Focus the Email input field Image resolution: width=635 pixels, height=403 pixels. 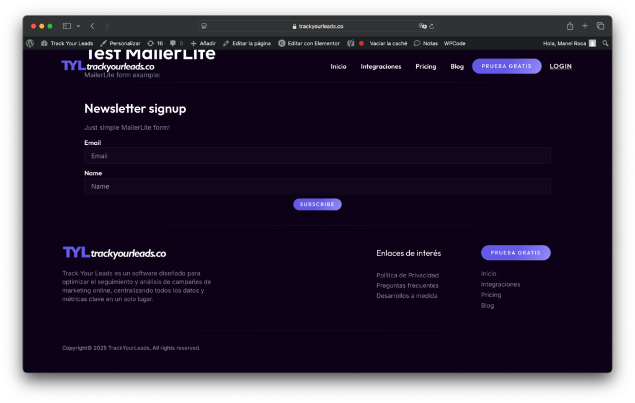pos(317,156)
